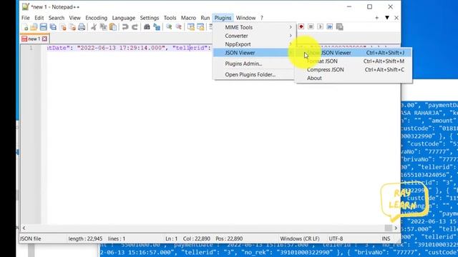The image size is (458, 257).
Task: Click scroll left arrow on horizontal scrollbar
Action: click(x=24, y=228)
